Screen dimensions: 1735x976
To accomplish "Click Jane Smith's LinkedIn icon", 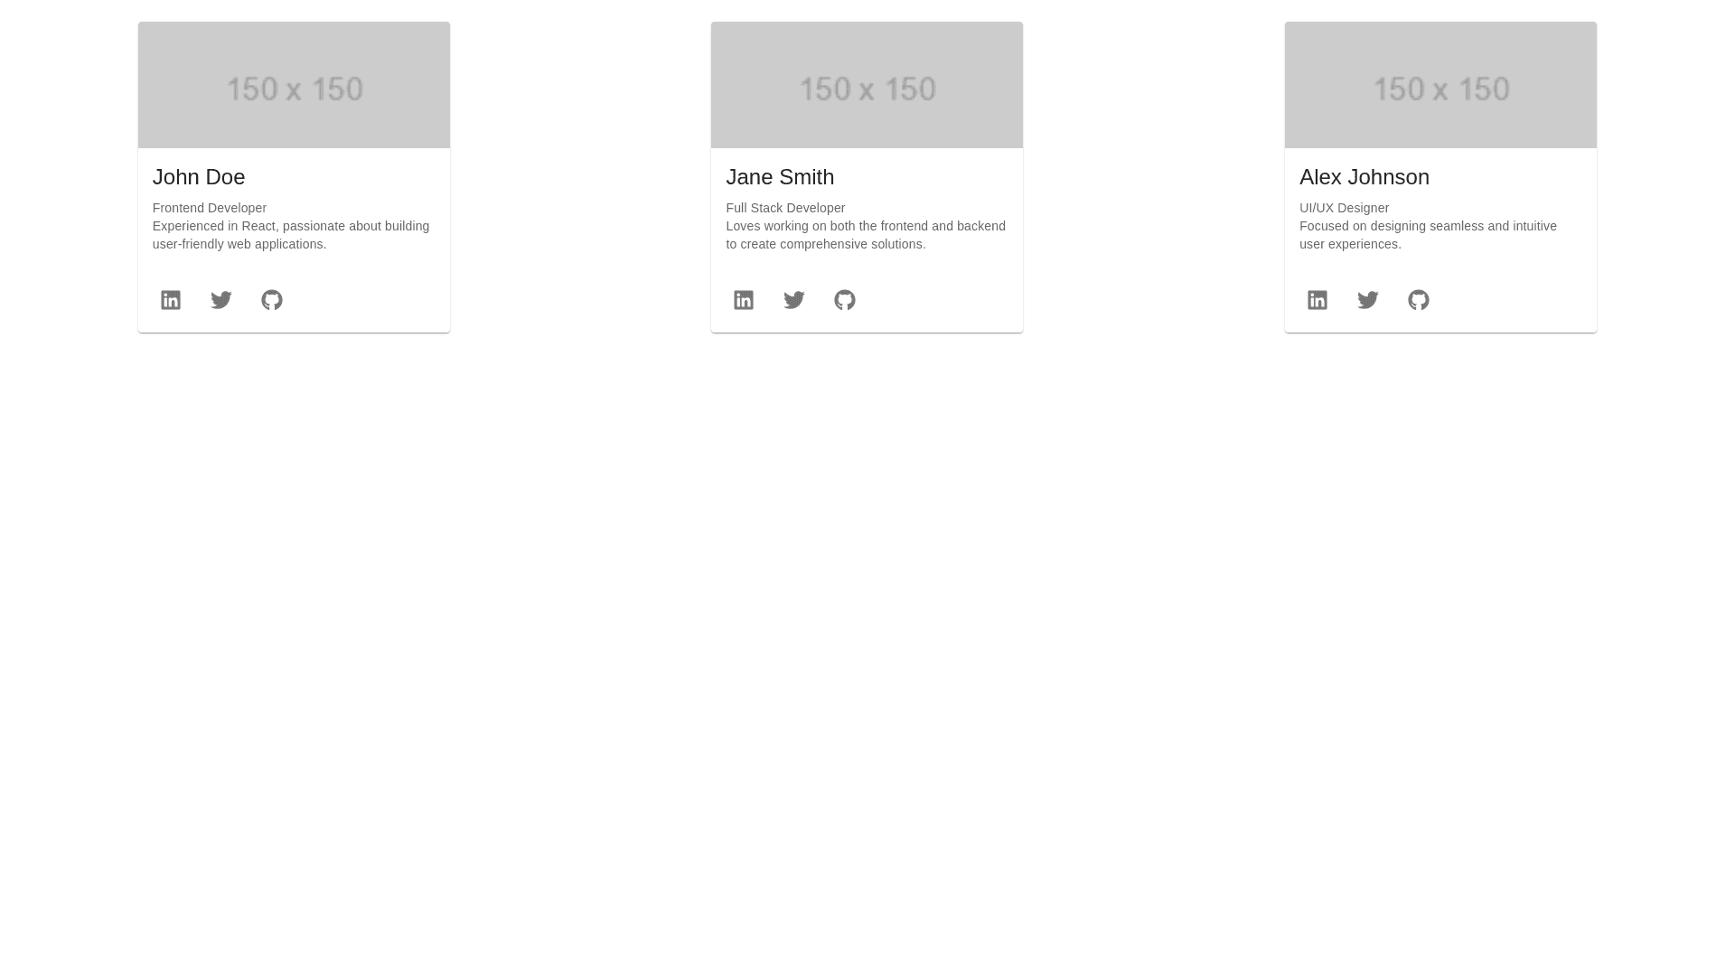I will click(x=744, y=300).
